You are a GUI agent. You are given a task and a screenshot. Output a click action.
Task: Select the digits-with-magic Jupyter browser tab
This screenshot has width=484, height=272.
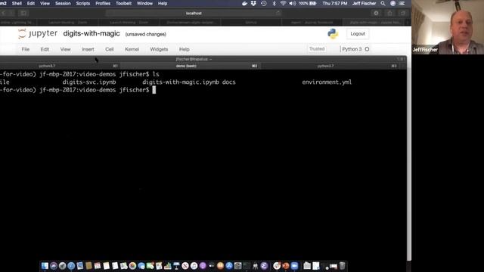point(374,22)
